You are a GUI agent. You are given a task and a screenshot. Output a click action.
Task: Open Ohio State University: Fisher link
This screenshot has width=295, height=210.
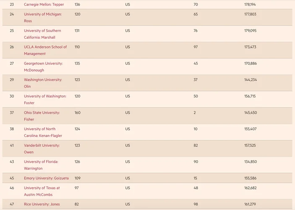[42, 116]
